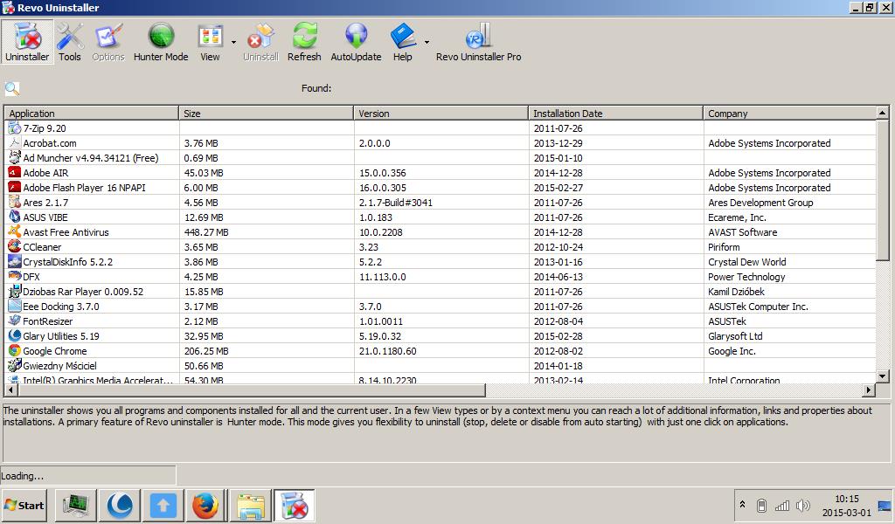
Task: Click the network signal tray icon
Action: [782, 505]
